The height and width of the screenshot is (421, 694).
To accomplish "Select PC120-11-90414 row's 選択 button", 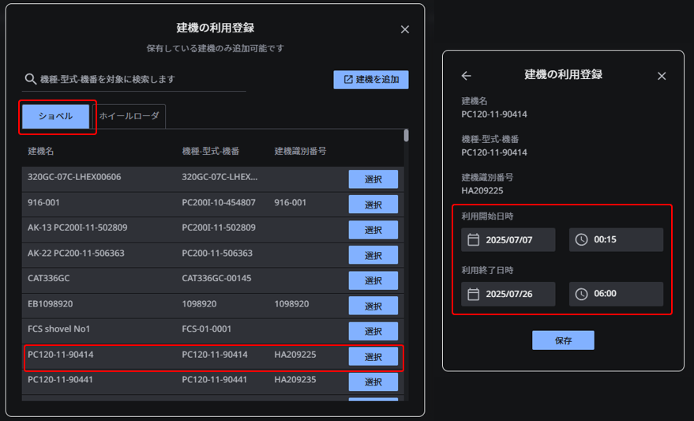I will (373, 357).
